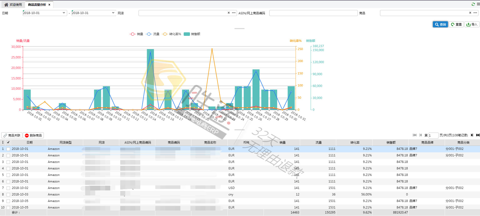The height and width of the screenshot is (216, 480).
Task: Click the 导入 import button
Action: (472, 24)
